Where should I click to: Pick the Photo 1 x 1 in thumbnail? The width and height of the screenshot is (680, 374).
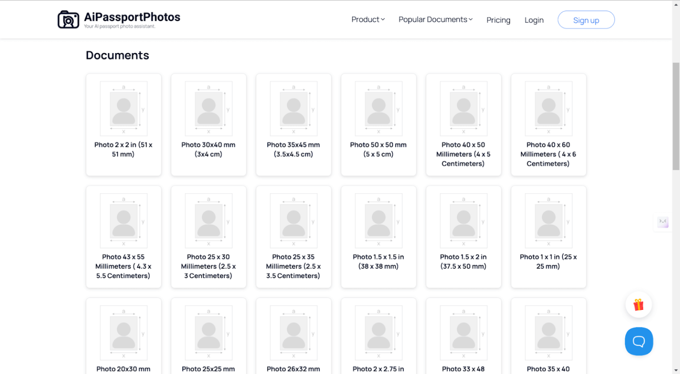549,220
